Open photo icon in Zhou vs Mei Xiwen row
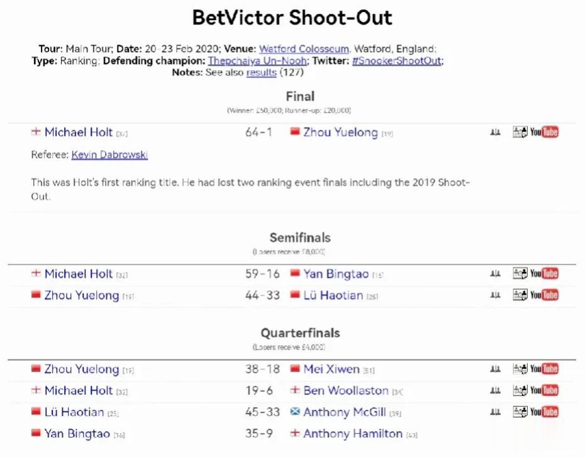The image size is (585, 457). (520, 369)
